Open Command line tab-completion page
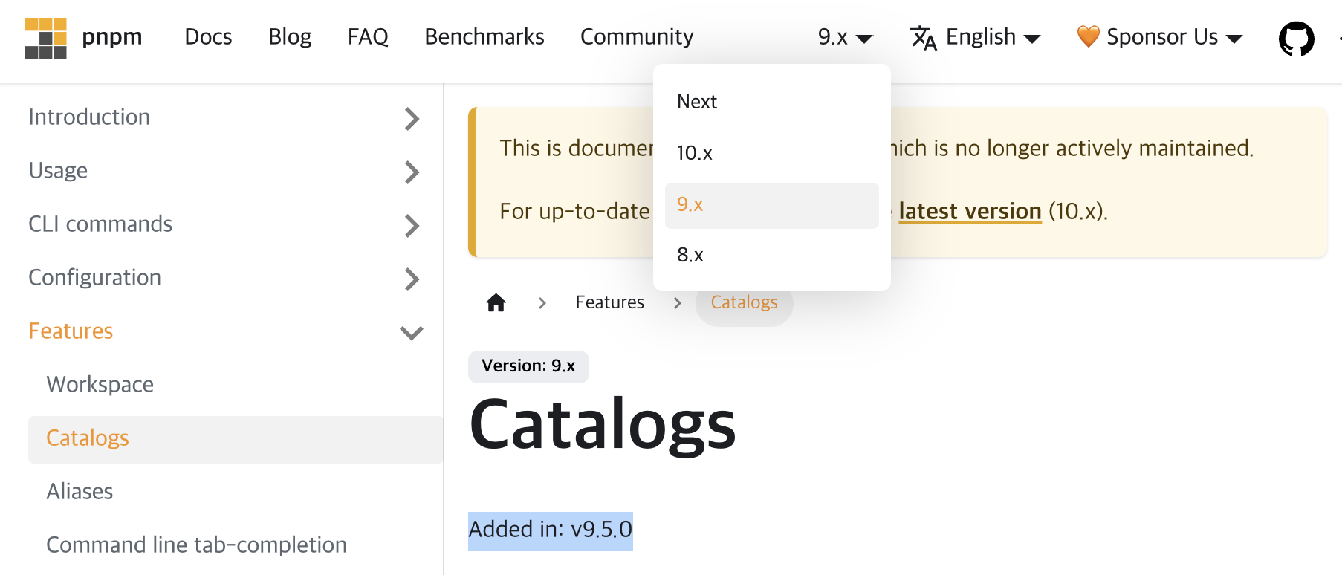The width and height of the screenshot is (1342, 575). pos(196,545)
